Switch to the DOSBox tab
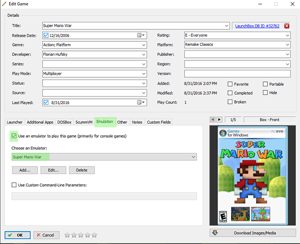The width and height of the screenshot is (300, 244). (x=64, y=122)
